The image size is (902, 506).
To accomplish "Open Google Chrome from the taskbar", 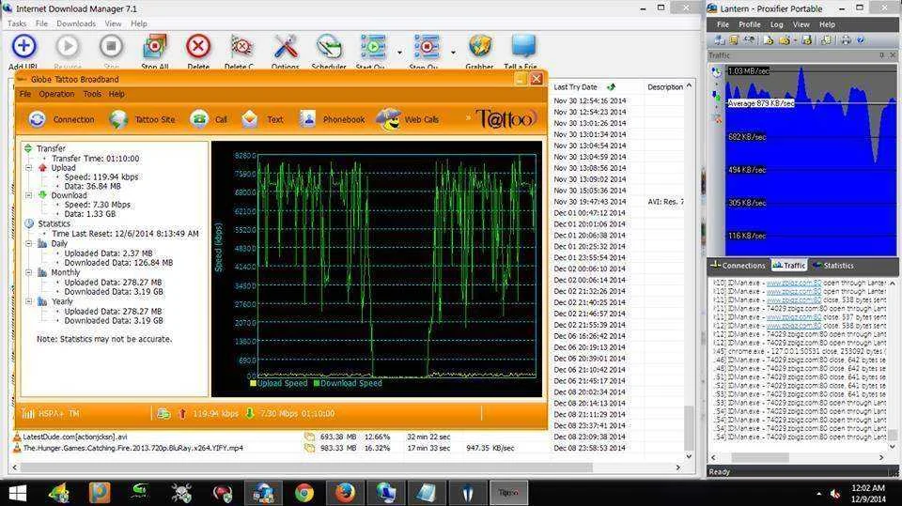I will [304, 493].
